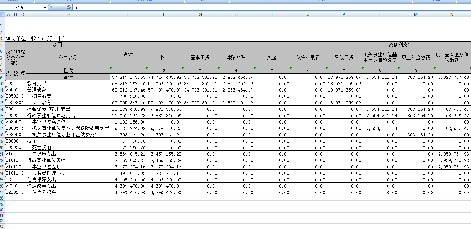Click the Insert Function fx icon

[68, 7]
